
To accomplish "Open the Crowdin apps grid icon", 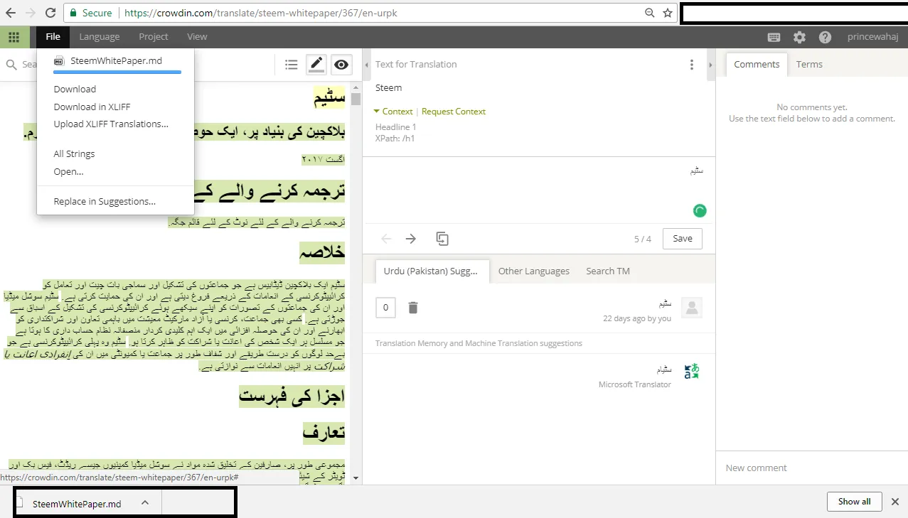I will tap(14, 37).
